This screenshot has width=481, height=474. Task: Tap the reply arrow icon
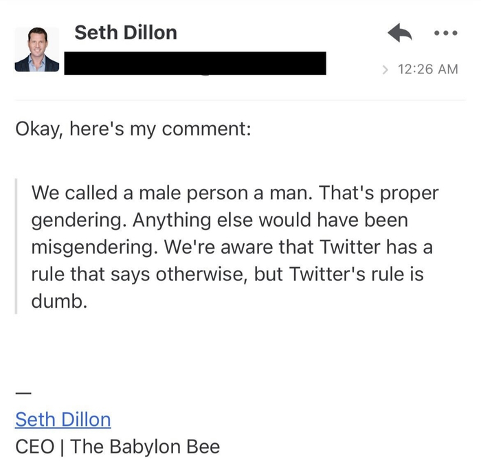click(x=399, y=33)
